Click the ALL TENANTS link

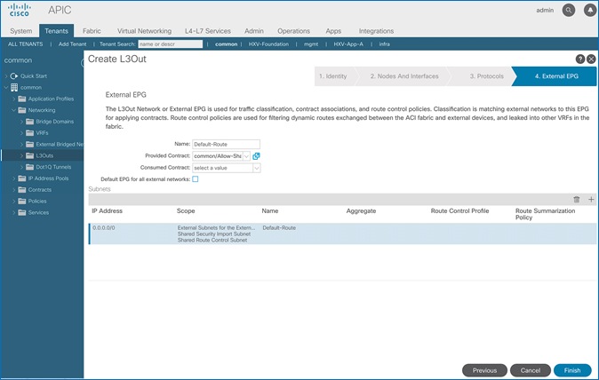tap(25, 44)
